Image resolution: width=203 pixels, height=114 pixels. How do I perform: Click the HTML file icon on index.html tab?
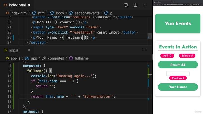pos(5,5)
